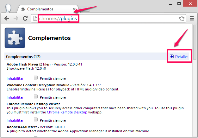Check Permitir siempre for Widevine module
Viewport: 198px width, 138px height.
coord(36,96)
